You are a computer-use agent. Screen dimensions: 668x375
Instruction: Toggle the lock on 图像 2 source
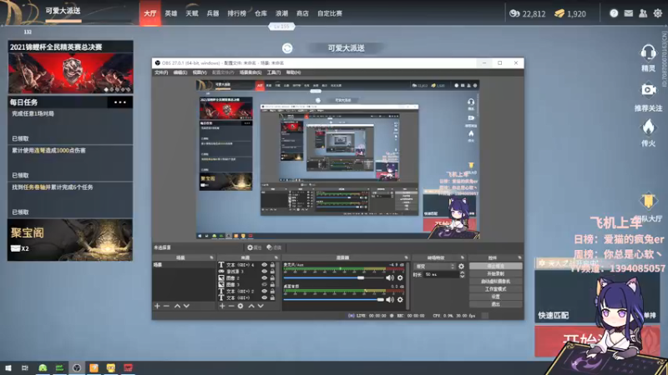tap(272, 278)
